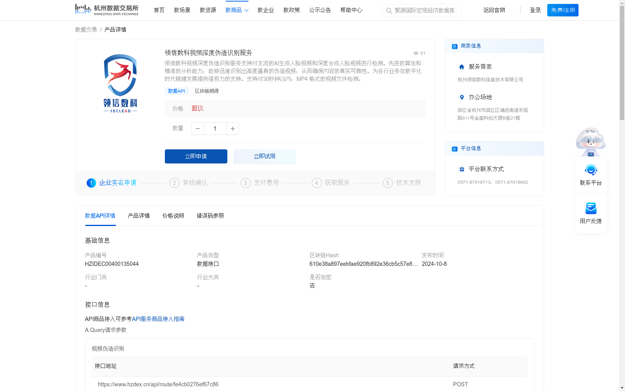Click step 3 circle 支付费用

point(246,183)
